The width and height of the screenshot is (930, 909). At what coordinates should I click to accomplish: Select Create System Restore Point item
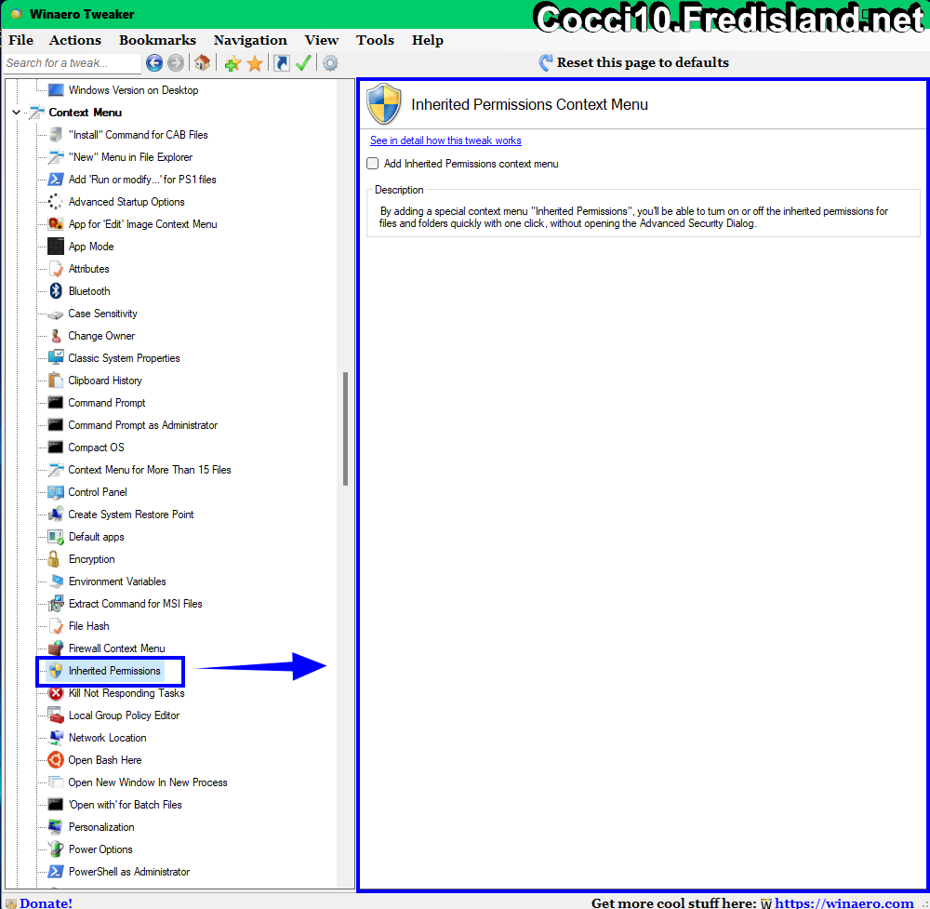pos(131,515)
